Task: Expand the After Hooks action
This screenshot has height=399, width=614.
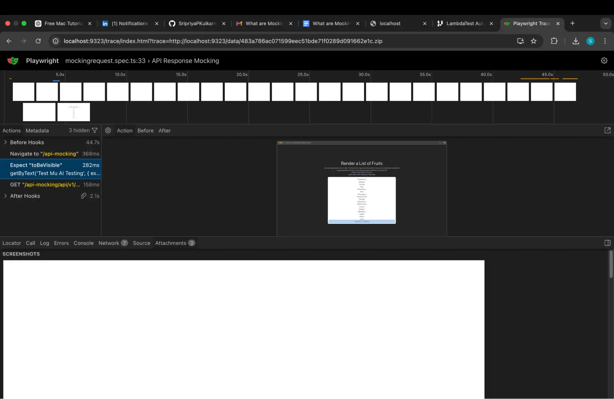Action: (x=5, y=196)
